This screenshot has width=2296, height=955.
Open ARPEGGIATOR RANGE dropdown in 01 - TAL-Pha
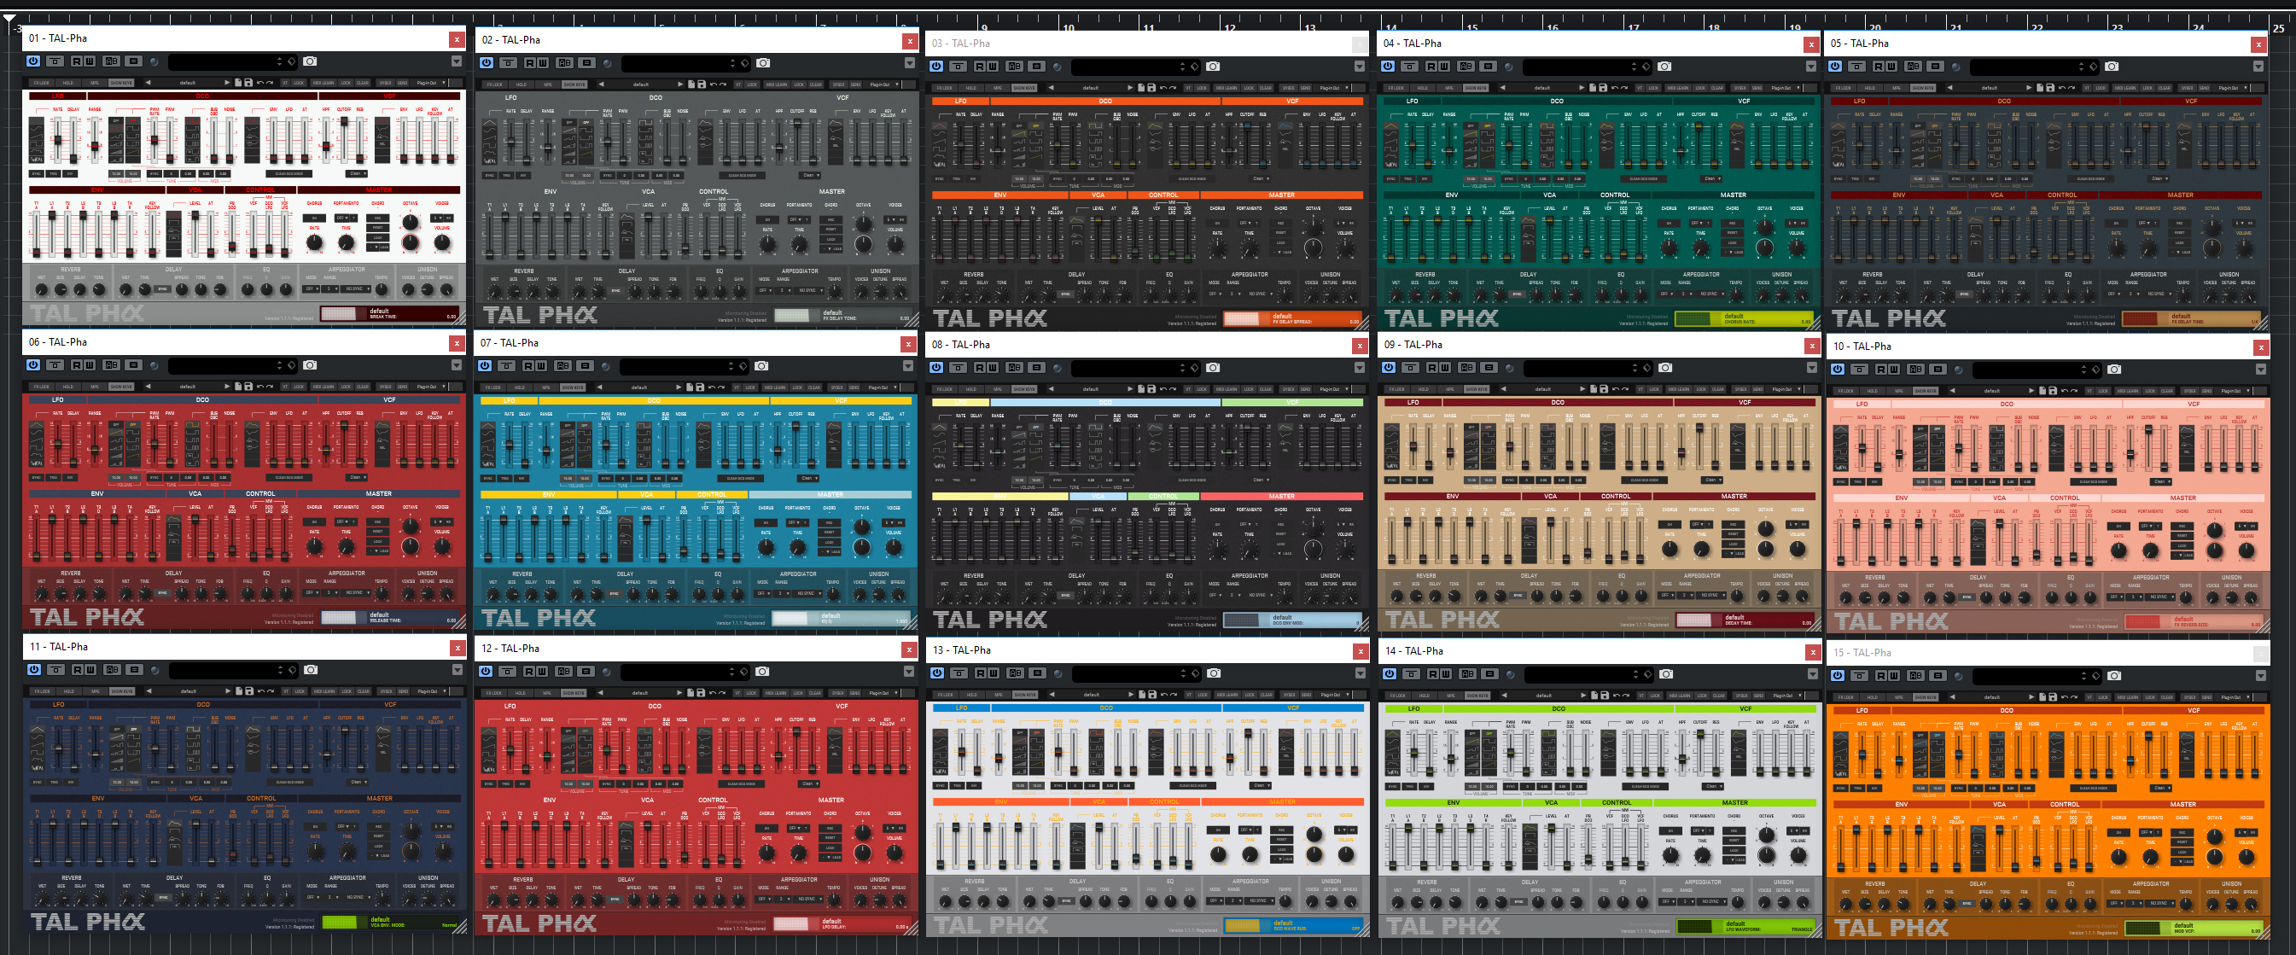click(329, 288)
